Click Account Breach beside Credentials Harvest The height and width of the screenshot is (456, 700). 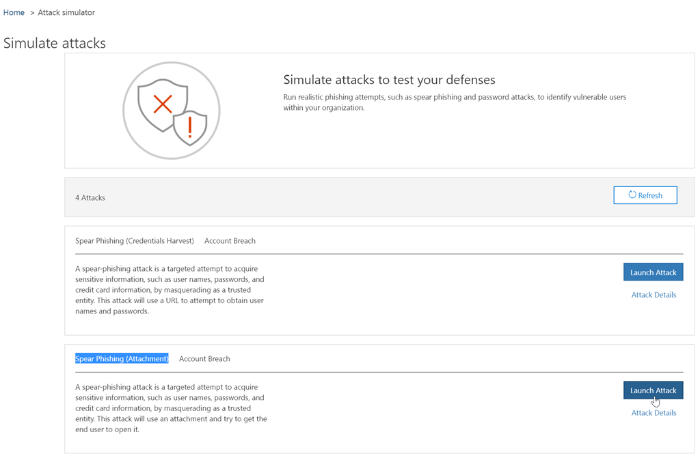click(x=230, y=241)
